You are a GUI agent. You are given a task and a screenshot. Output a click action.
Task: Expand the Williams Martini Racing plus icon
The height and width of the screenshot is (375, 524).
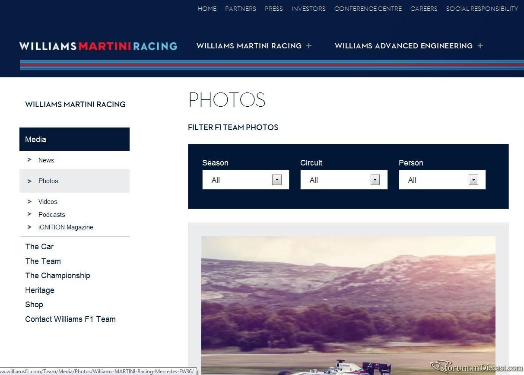coord(309,46)
